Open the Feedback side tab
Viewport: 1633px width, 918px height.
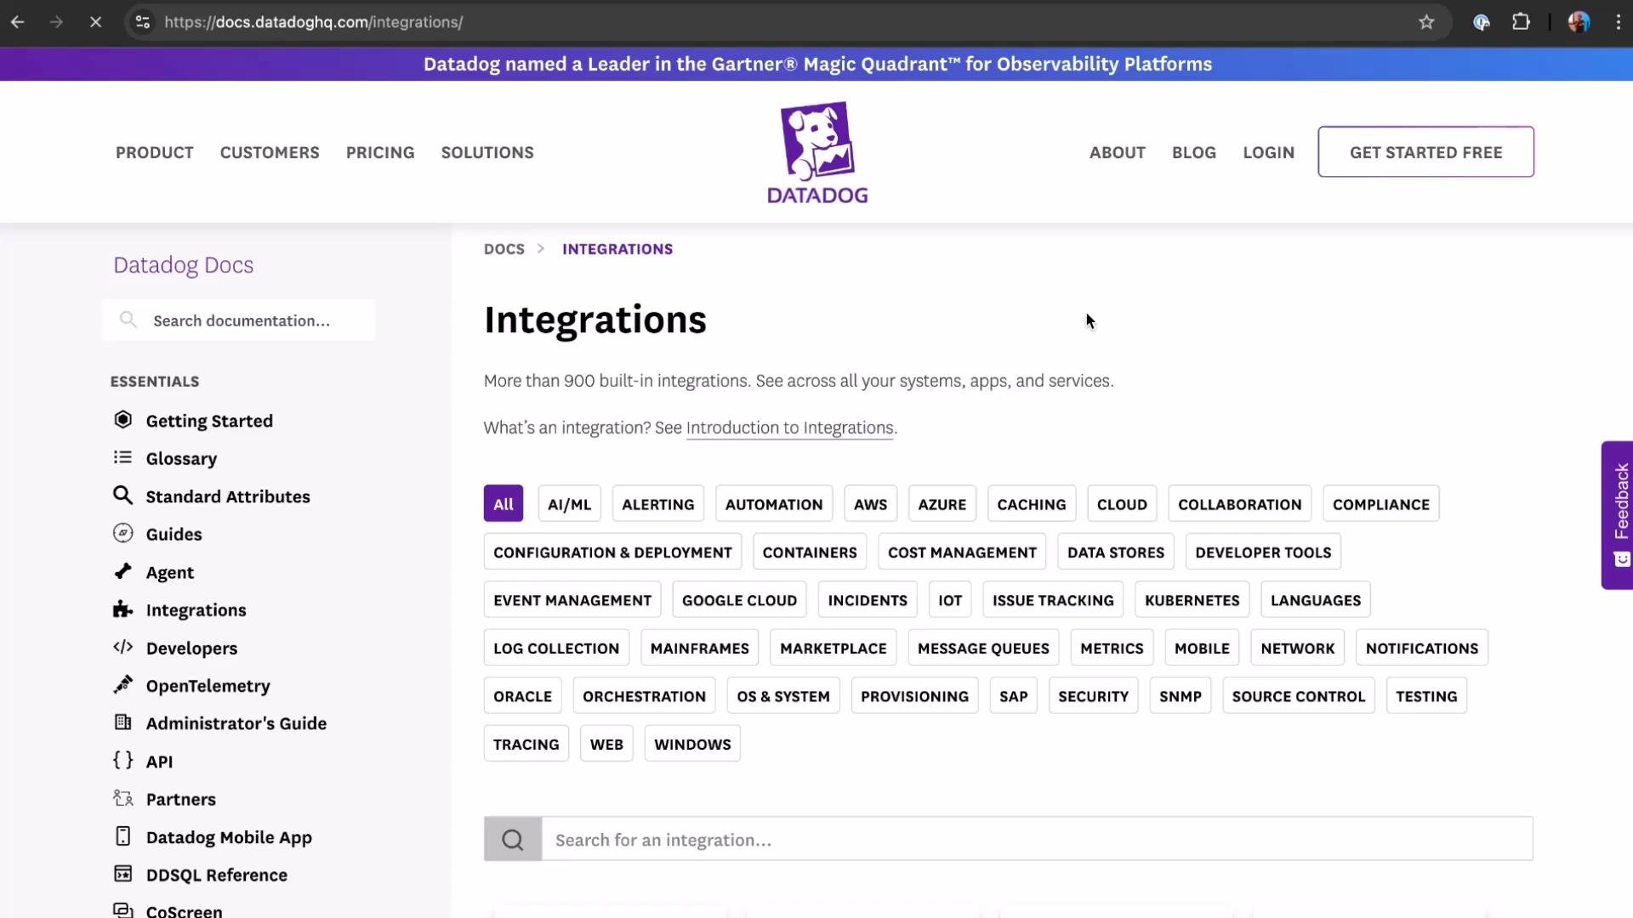click(x=1618, y=515)
